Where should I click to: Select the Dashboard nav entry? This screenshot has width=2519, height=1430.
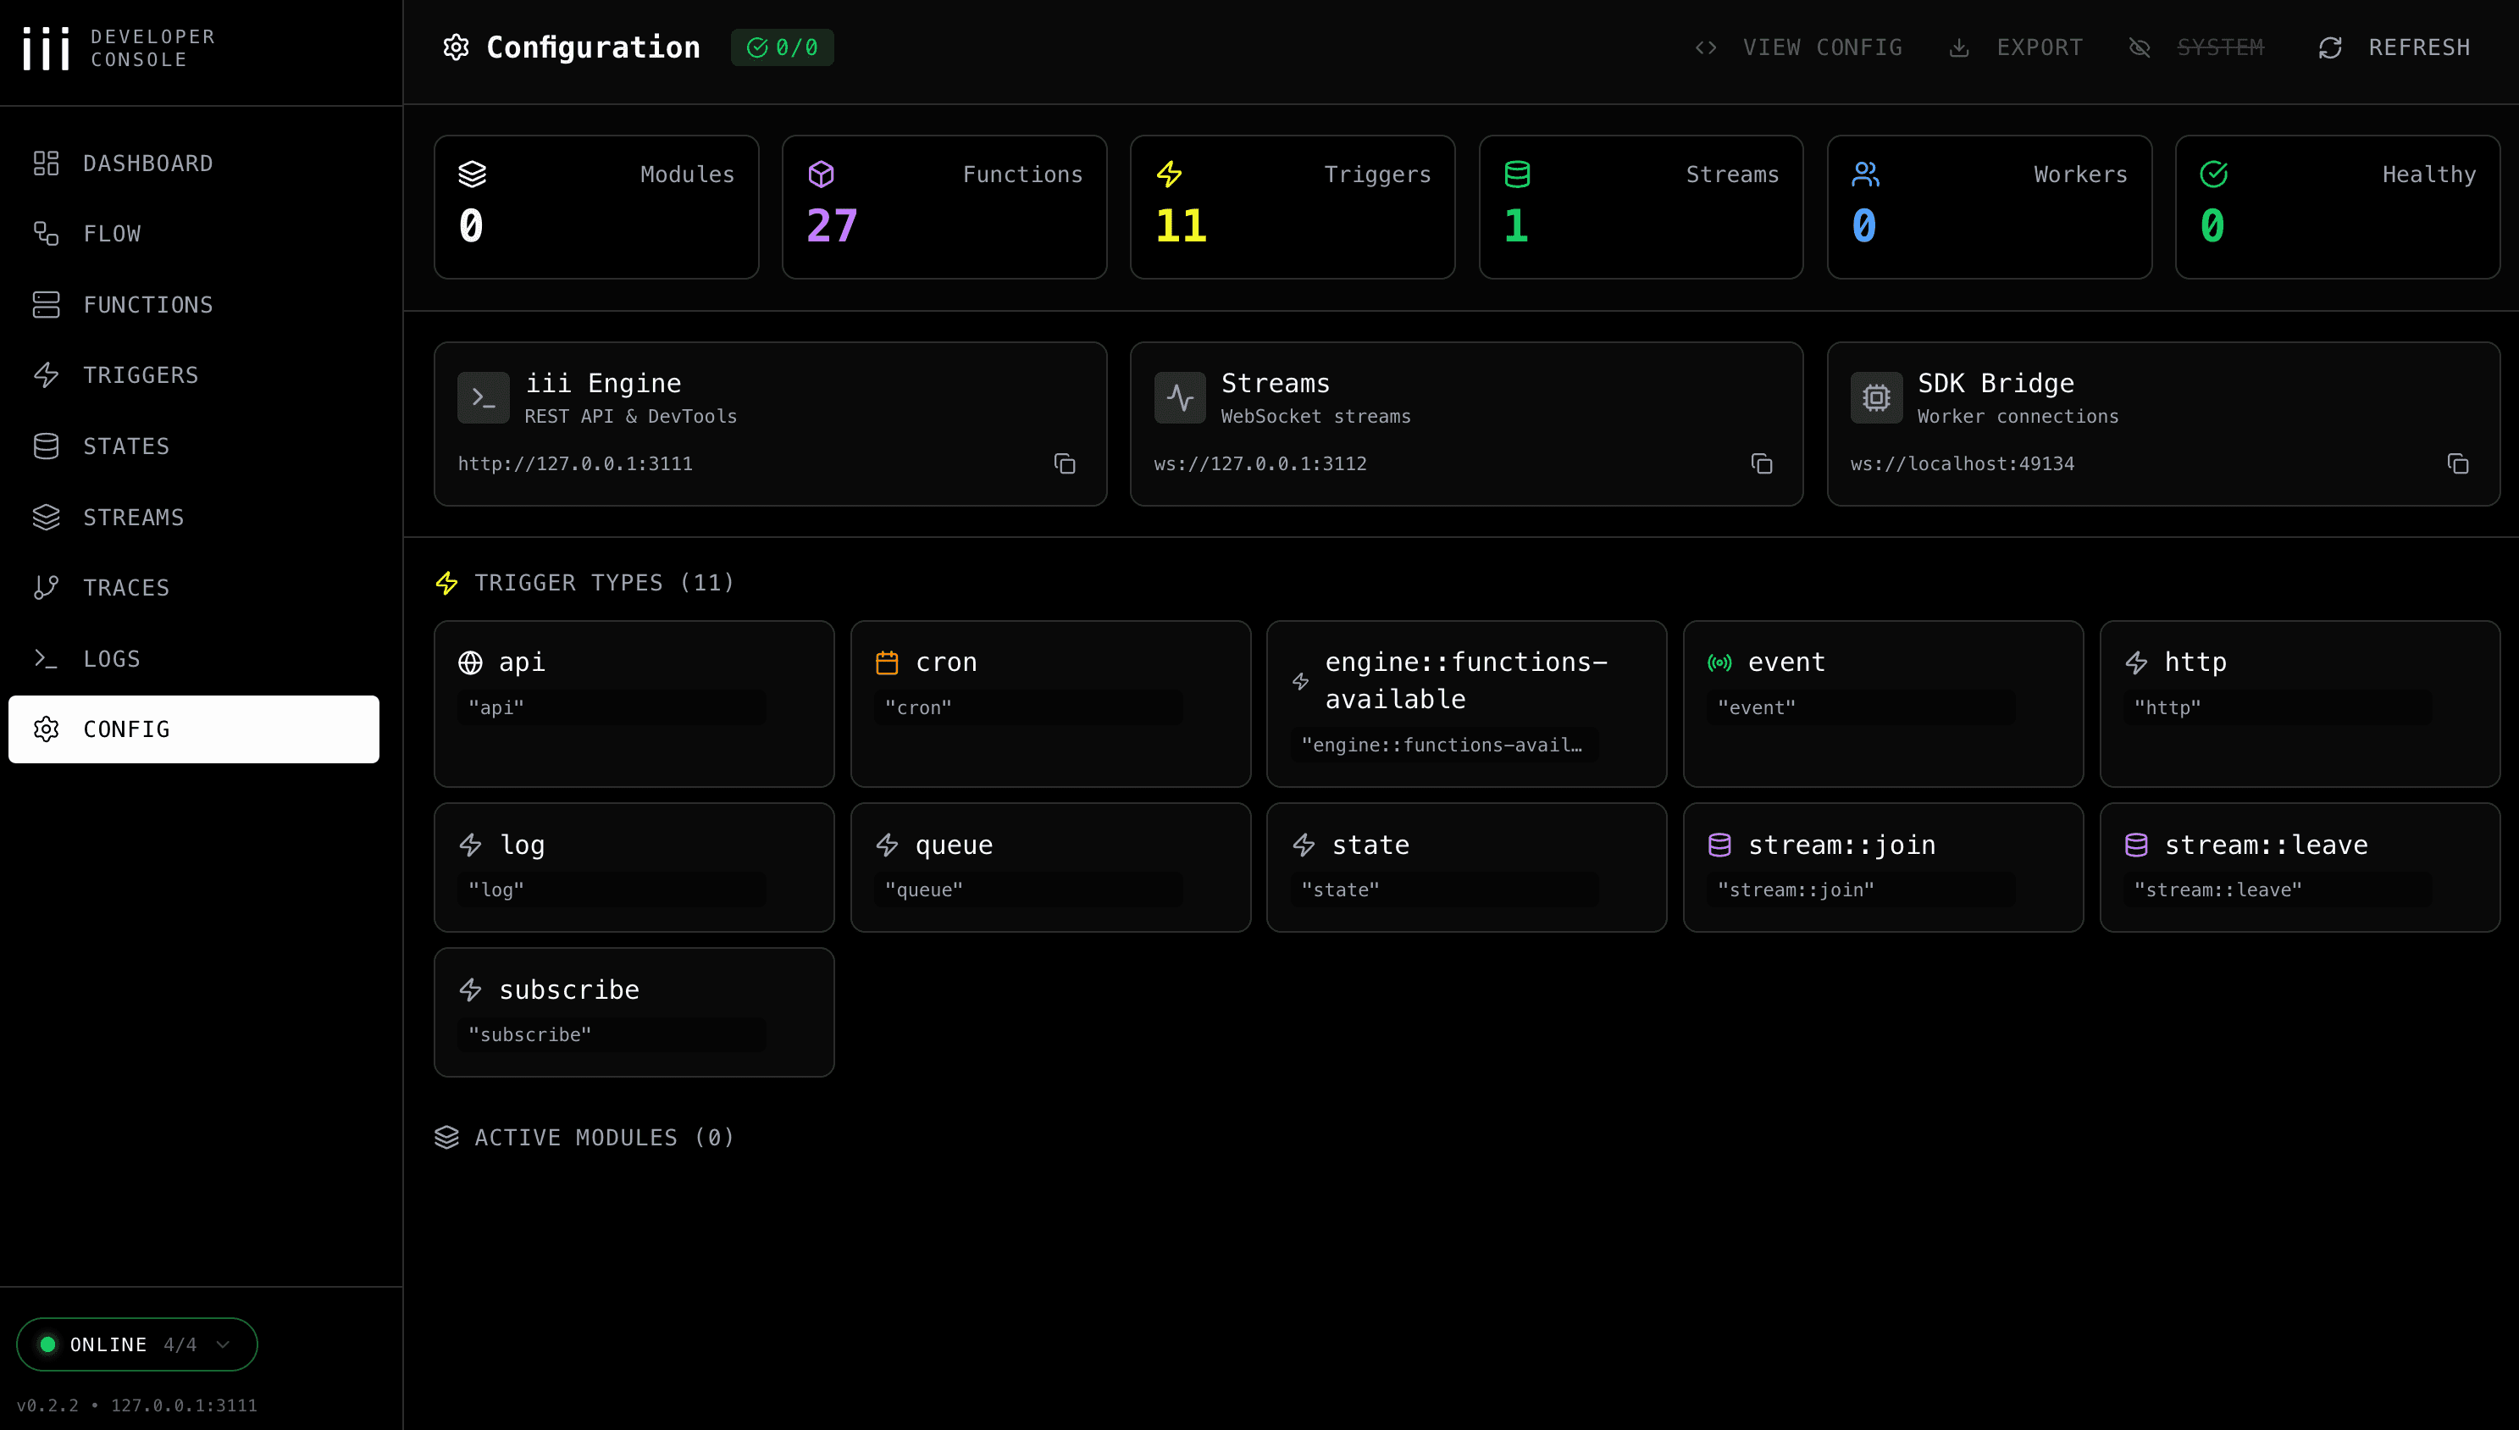coord(148,162)
